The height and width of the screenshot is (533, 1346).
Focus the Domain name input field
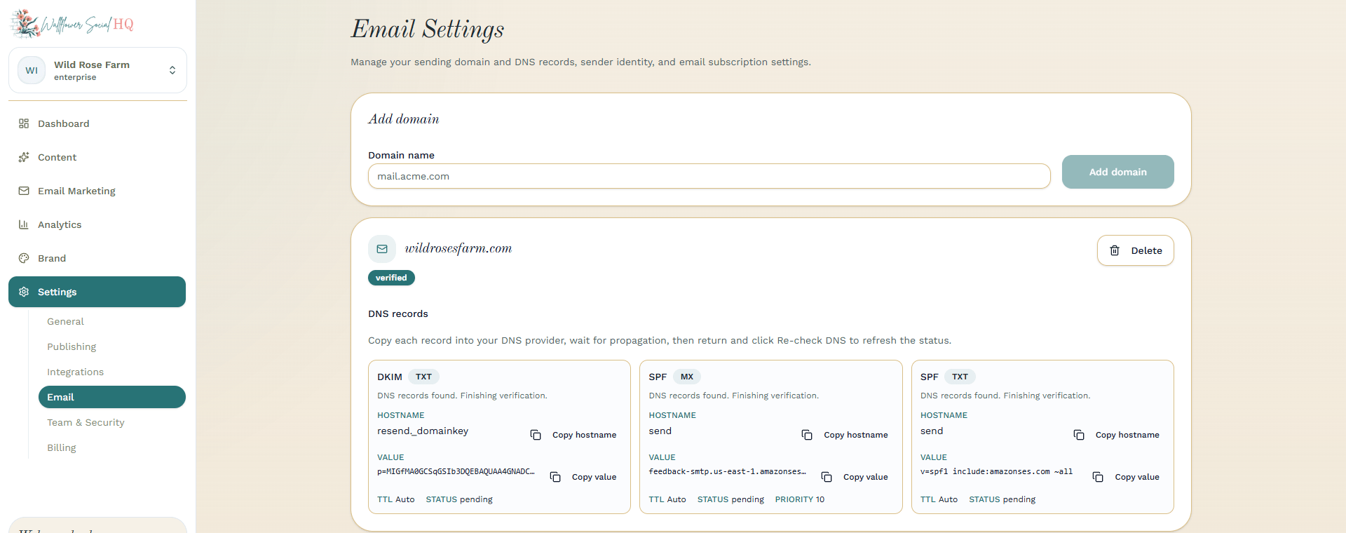pyautogui.click(x=709, y=176)
